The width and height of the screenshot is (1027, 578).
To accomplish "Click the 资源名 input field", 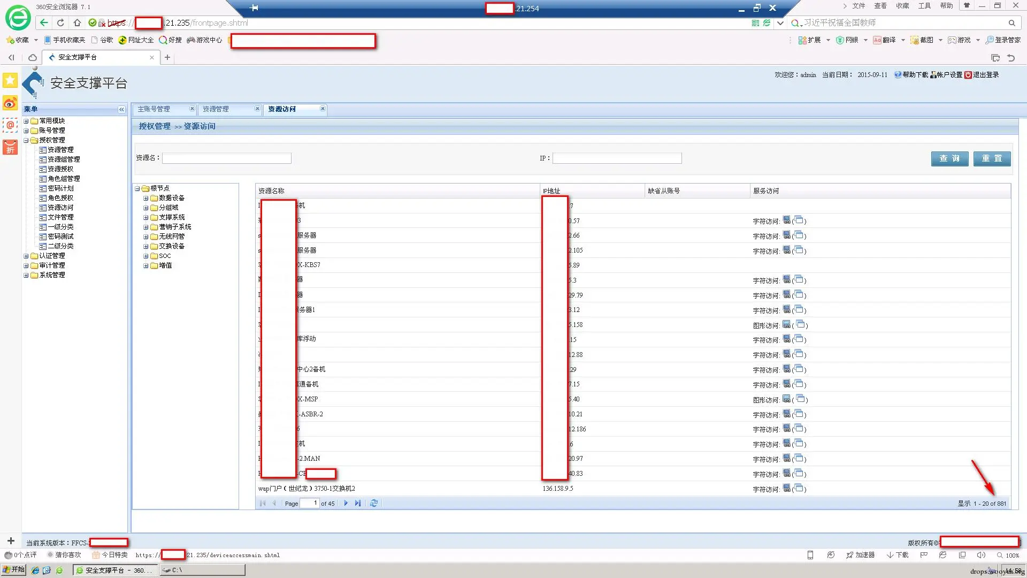I will (227, 158).
